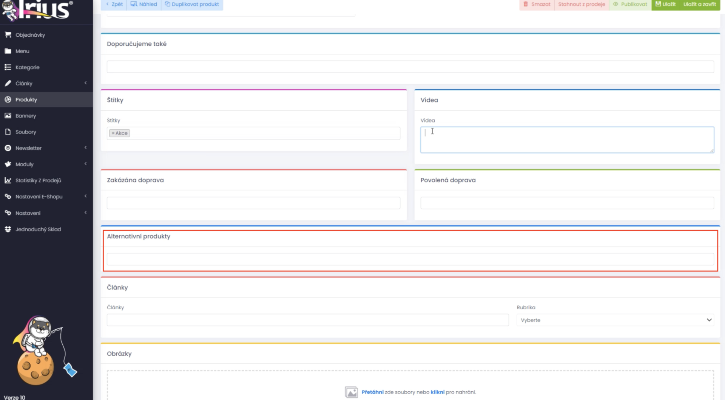
Task: Click the Přetáhni upload link
Action: click(x=372, y=392)
